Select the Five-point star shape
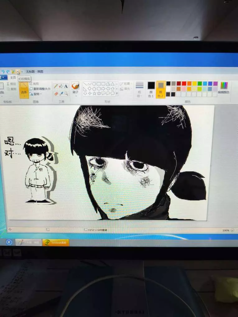The image size is (238, 317). pos(94,94)
